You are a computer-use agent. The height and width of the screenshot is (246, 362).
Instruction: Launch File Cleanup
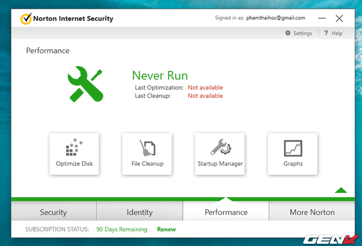147,154
